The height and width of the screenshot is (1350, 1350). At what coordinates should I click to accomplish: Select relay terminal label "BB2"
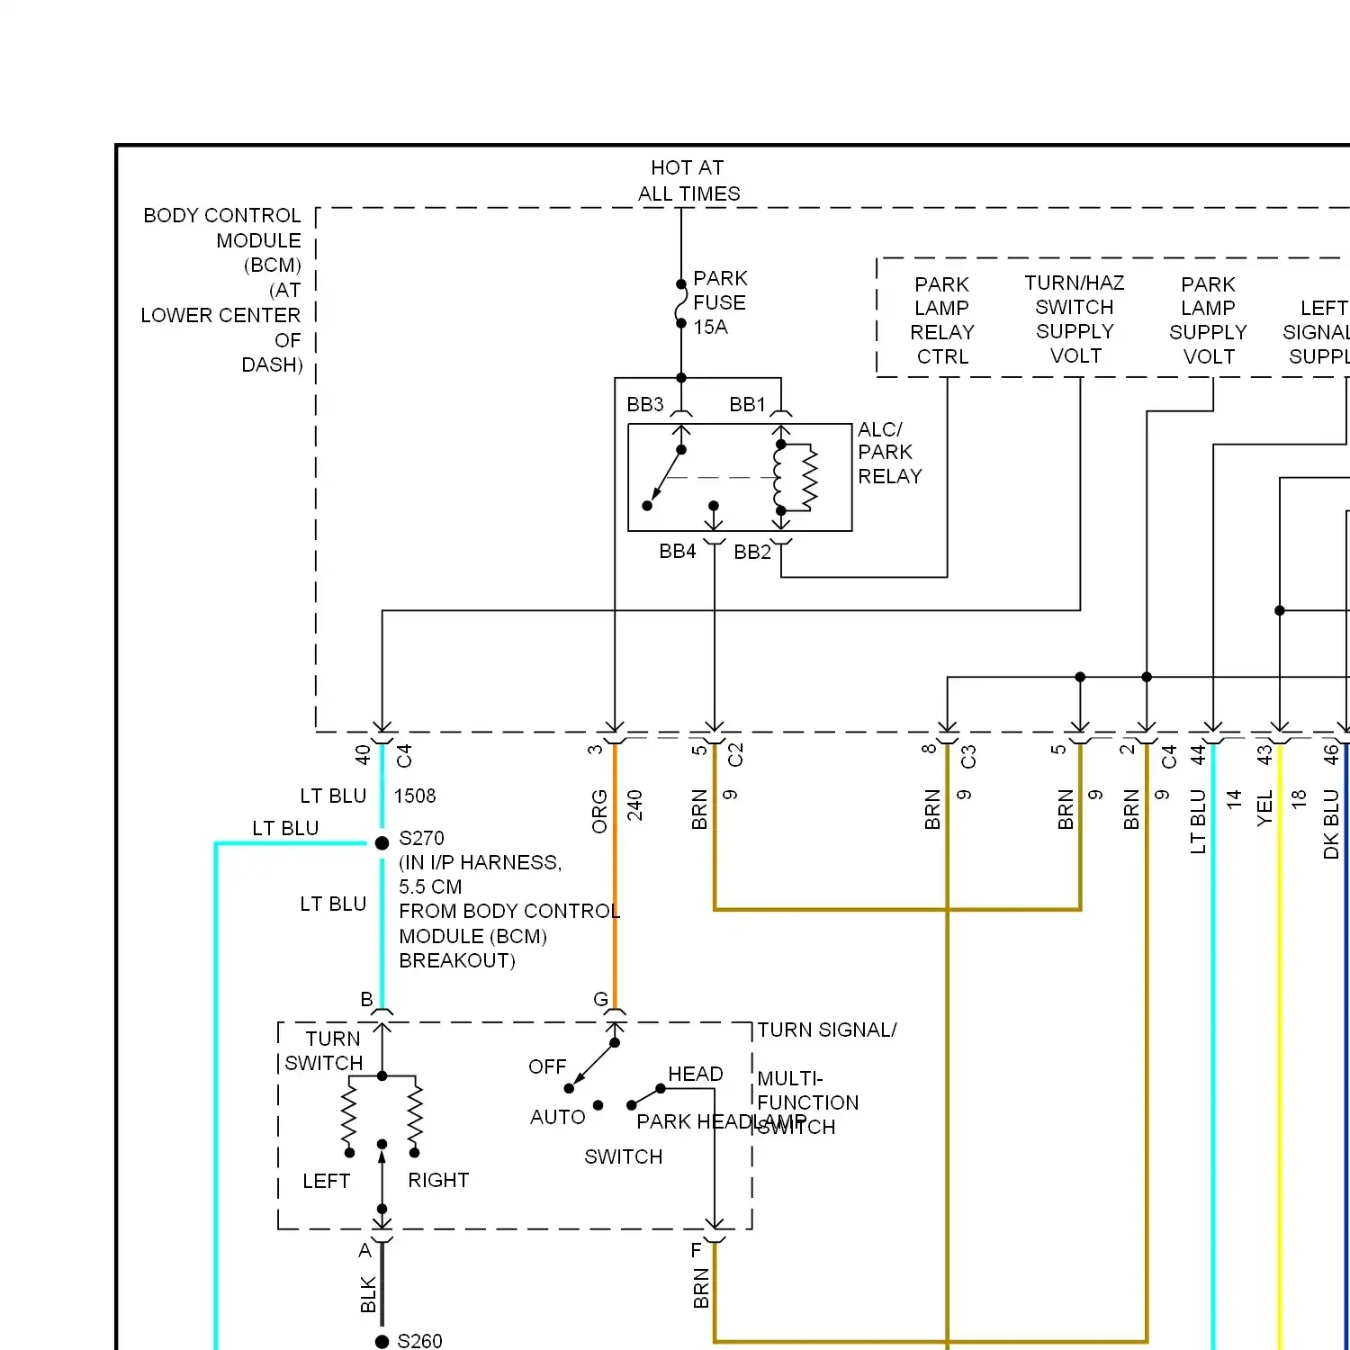[x=752, y=552]
